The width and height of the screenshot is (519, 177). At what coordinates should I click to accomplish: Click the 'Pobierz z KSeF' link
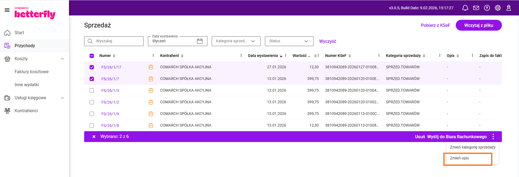click(x=435, y=25)
